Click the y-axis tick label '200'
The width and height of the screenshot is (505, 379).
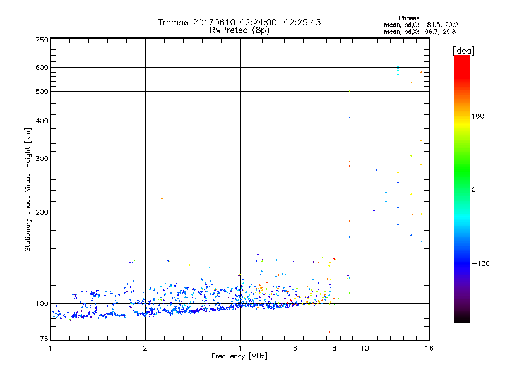pos(42,212)
